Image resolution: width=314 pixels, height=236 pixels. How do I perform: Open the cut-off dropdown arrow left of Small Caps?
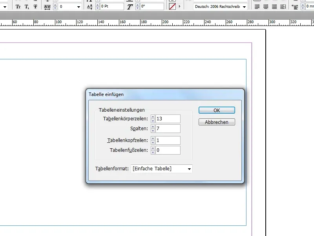point(5,7)
